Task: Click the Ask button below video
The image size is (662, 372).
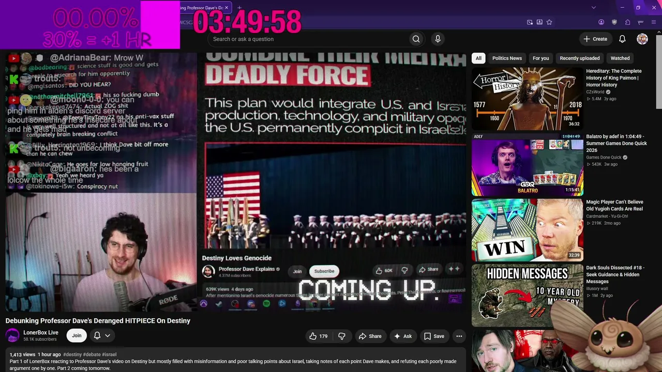Action: tap(403, 336)
